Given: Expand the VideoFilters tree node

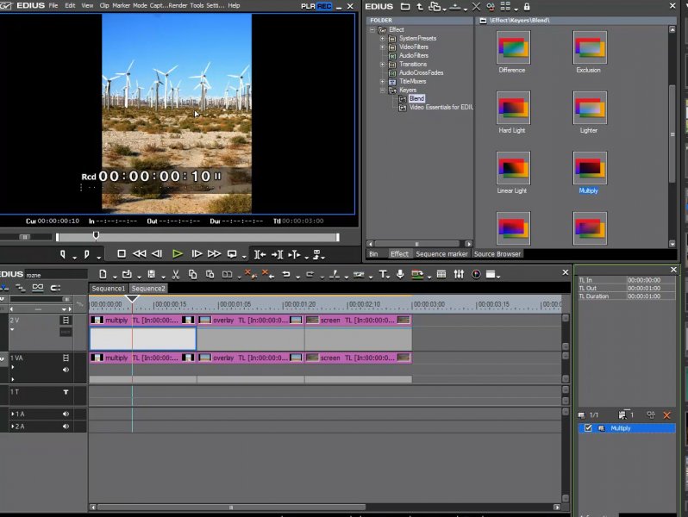Looking at the screenshot, I should (x=383, y=47).
